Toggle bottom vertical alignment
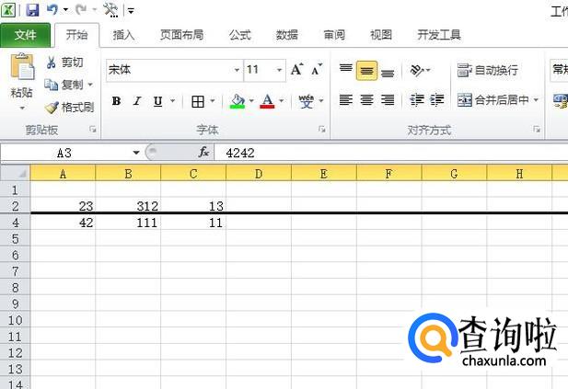This screenshot has width=568, height=389. pos(388,73)
